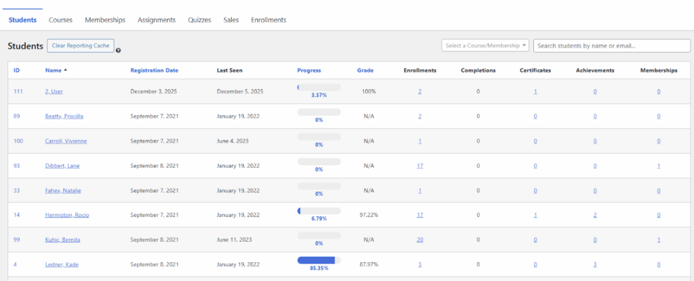View the Enrollments tab

coord(268,20)
